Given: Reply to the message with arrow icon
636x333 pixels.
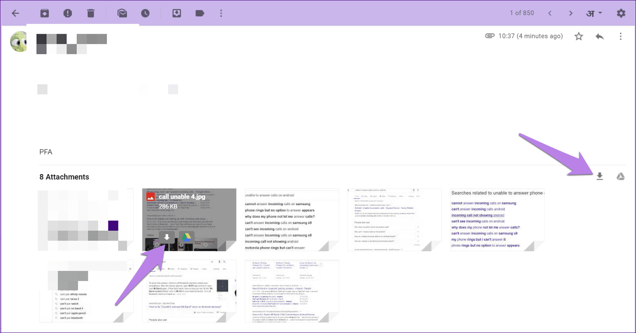Looking at the screenshot, I should [x=600, y=36].
